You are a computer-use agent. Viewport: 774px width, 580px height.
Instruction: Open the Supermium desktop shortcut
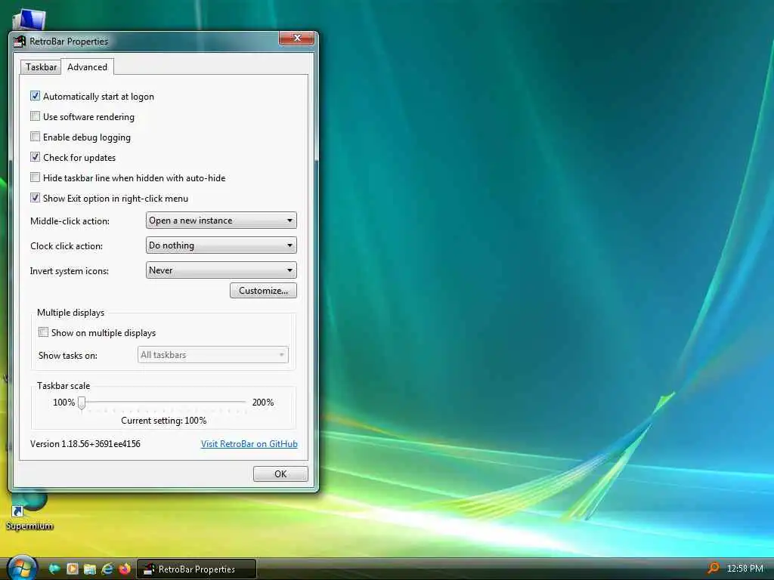pyautogui.click(x=29, y=512)
